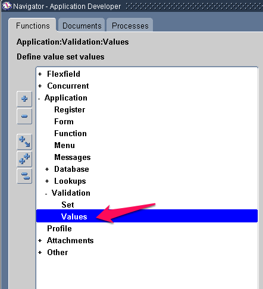Image resolution: width=263 pixels, height=289 pixels.
Task: Expand the Database node
Action: [47, 169]
